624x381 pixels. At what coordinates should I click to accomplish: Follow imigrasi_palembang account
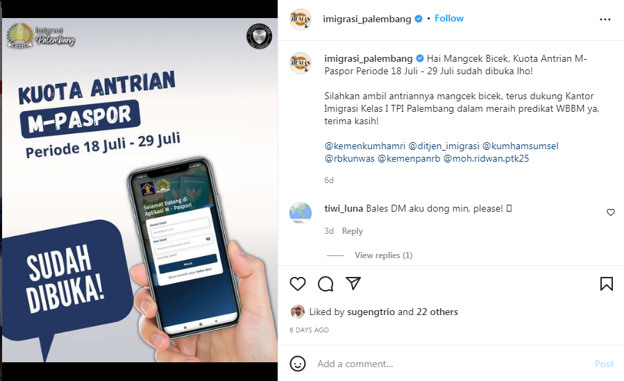(449, 18)
